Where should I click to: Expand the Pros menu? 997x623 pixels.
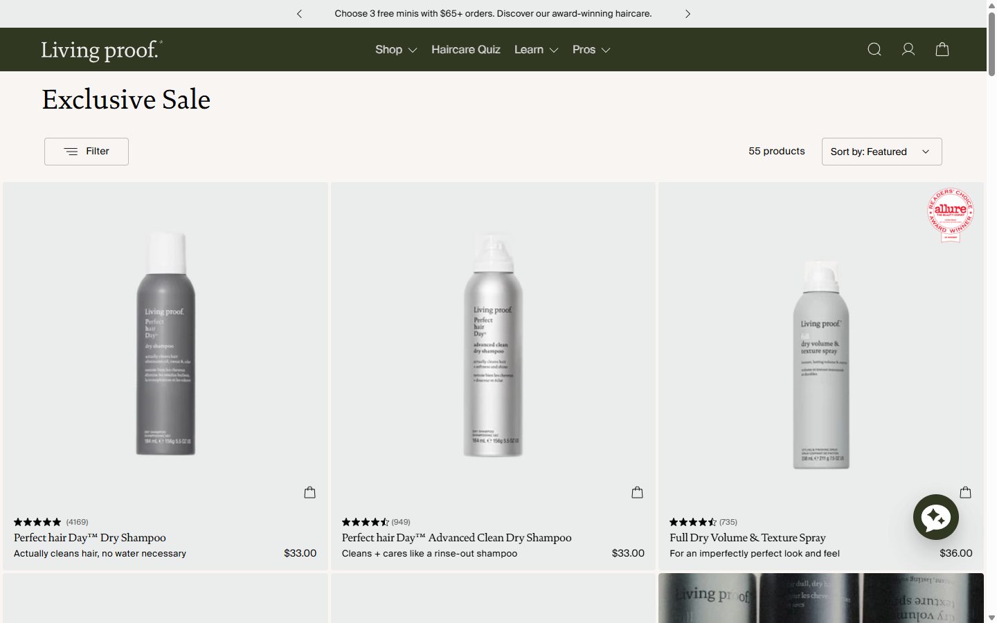point(591,50)
